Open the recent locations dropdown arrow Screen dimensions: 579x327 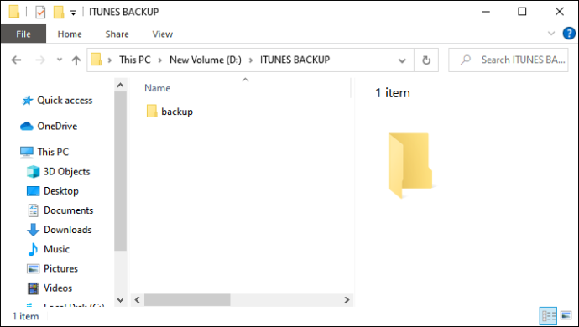pyautogui.click(x=60, y=60)
